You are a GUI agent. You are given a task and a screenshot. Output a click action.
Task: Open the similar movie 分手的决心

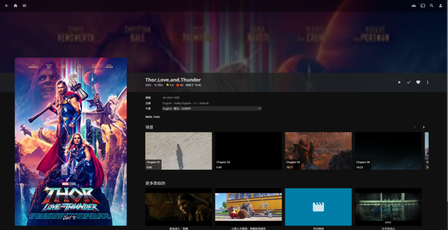(x=388, y=207)
